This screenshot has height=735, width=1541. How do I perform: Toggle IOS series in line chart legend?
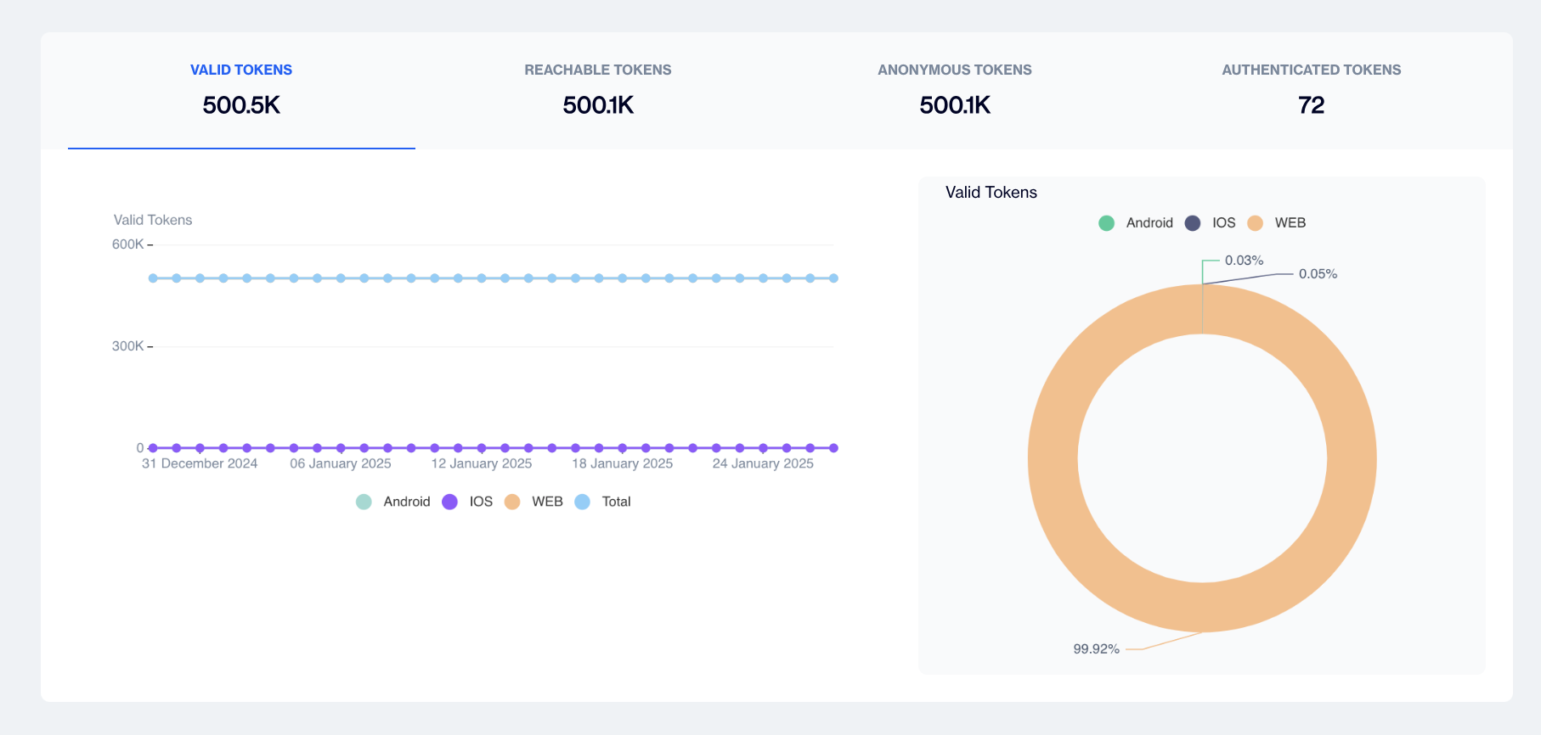point(467,502)
